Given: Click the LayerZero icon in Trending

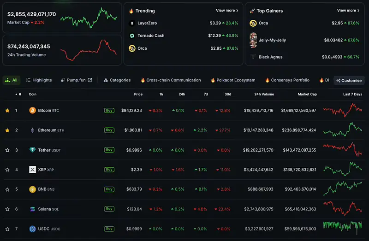Looking at the screenshot, I should point(132,23).
